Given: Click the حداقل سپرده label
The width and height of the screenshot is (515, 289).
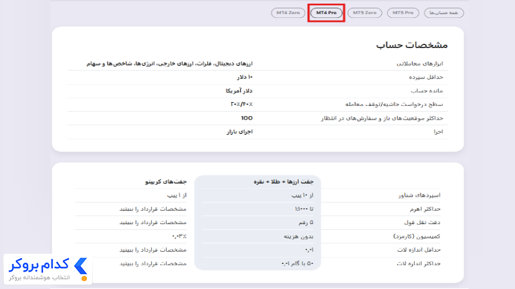Looking at the screenshot, I should [426, 77].
